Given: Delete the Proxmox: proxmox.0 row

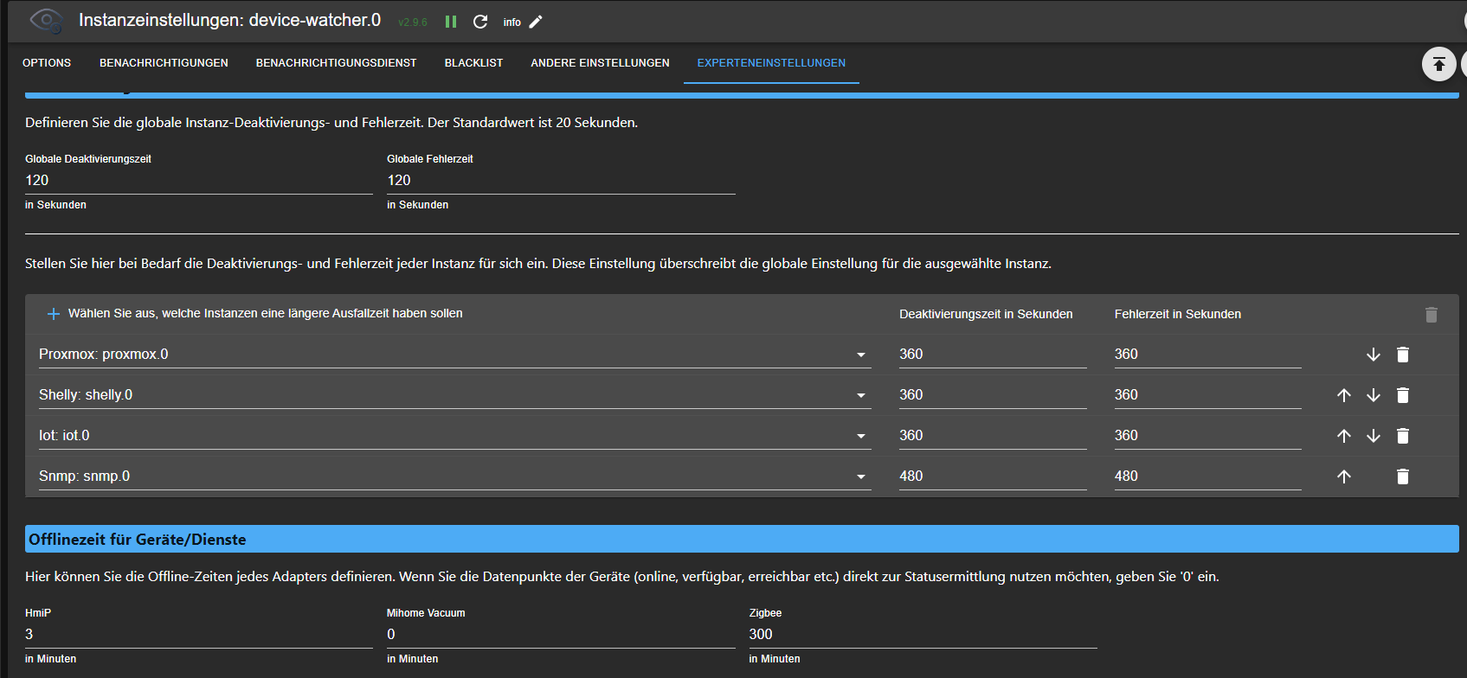Looking at the screenshot, I should [1403, 355].
